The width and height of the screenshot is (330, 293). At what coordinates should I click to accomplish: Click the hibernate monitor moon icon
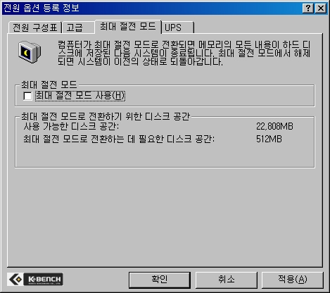click(30, 52)
